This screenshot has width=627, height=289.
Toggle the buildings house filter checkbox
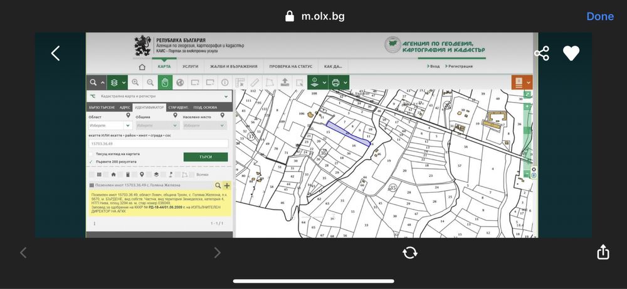tap(106, 175)
